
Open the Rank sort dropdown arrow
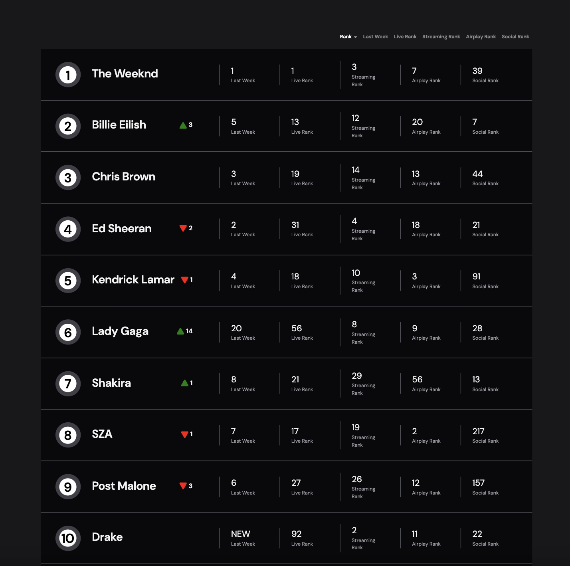355,37
